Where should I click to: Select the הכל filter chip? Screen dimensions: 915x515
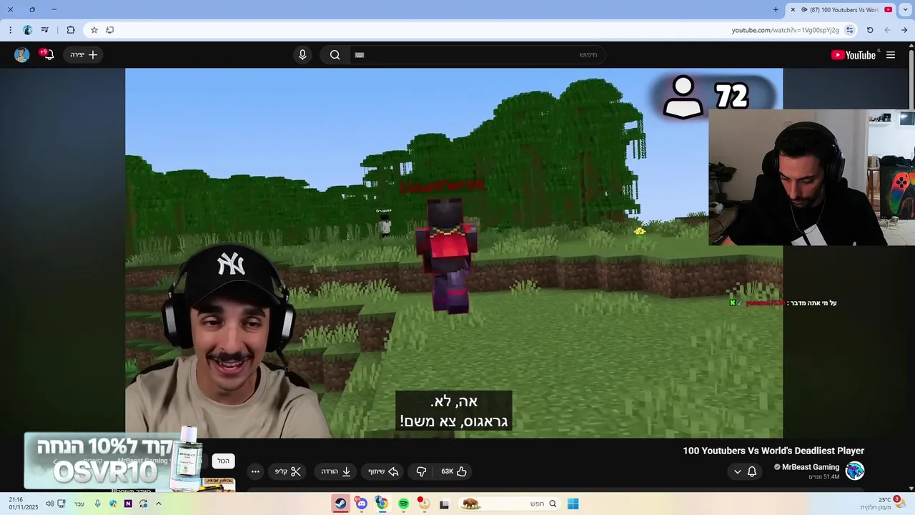click(224, 461)
